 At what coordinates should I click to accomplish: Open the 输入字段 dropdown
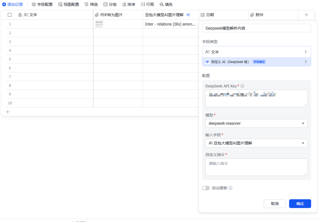point(256,143)
